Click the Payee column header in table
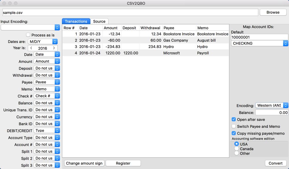 [x=179, y=28]
